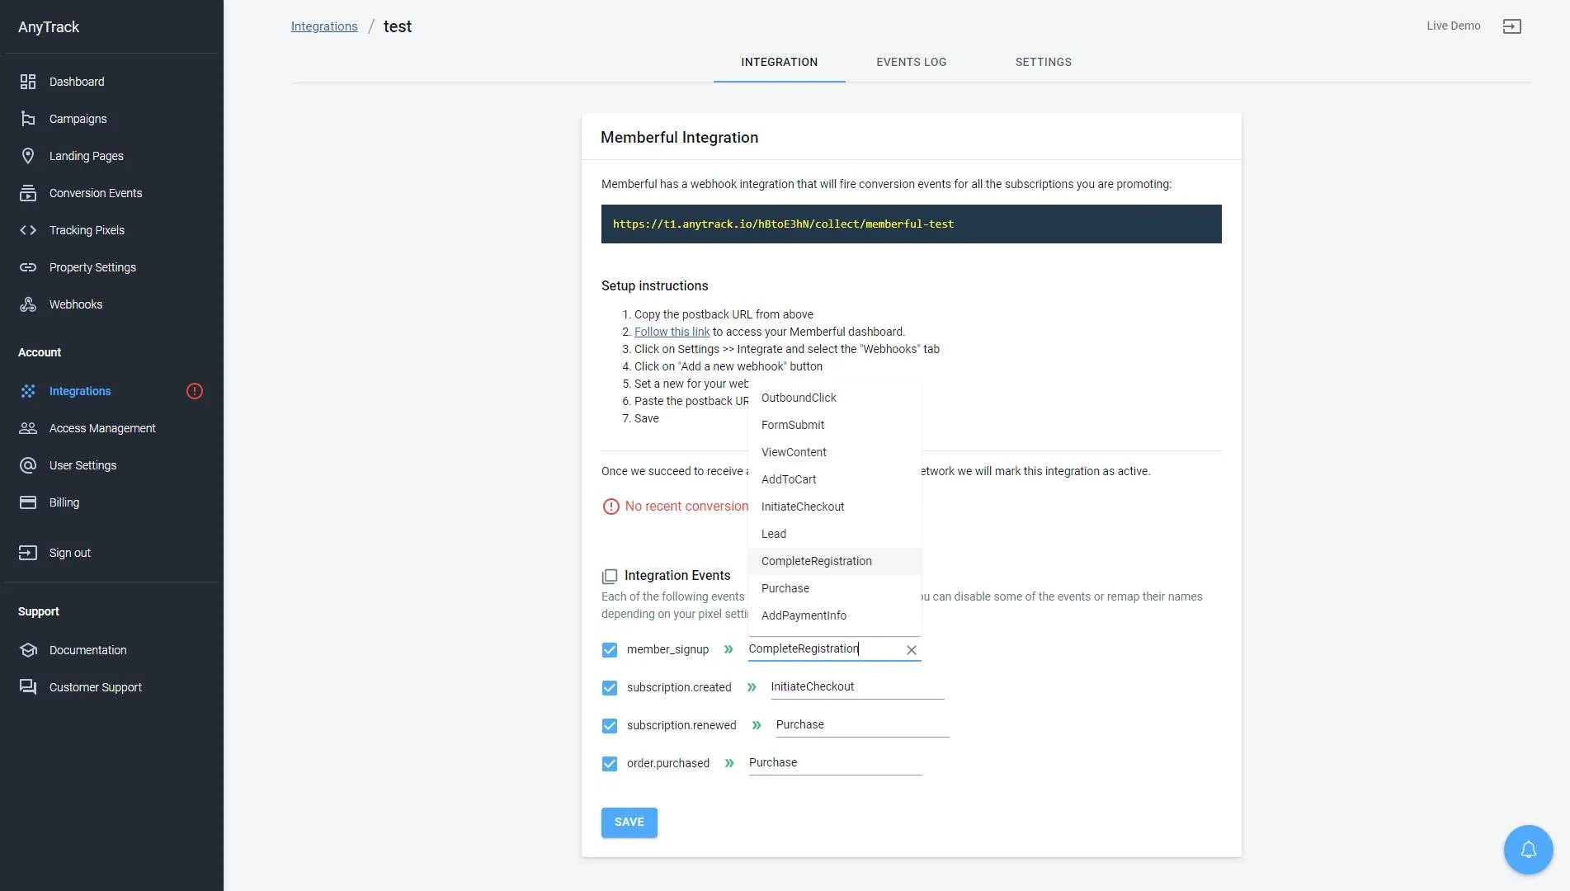This screenshot has height=891, width=1570.
Task: Click the Conversion Events icon
Action: (x=28, y=193)
